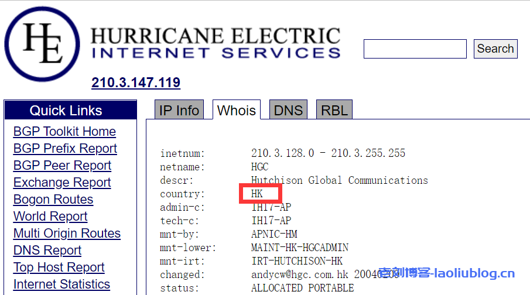This screenshot has width=530, height=295.
Task: Open DNS Report in Quick Links
Action: coord(47,251)
